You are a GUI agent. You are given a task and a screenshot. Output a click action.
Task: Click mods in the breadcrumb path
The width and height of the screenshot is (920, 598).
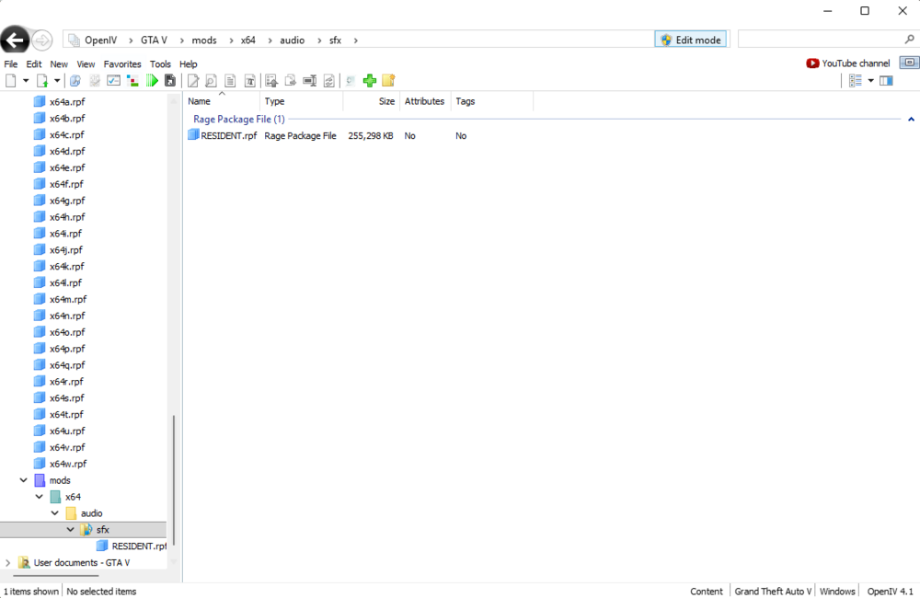pos(204,40)
